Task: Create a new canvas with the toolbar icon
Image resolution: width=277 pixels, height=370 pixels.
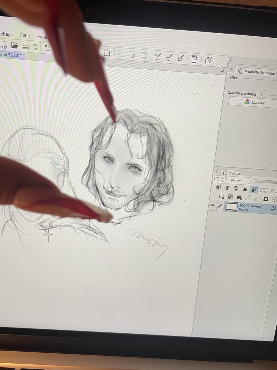Action: click(3, 45)
